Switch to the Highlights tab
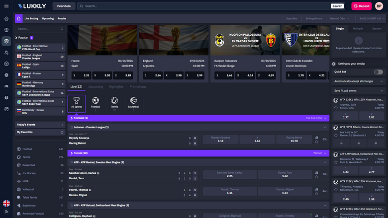Screen dimensions: 388x218 [x=116, y=87]
